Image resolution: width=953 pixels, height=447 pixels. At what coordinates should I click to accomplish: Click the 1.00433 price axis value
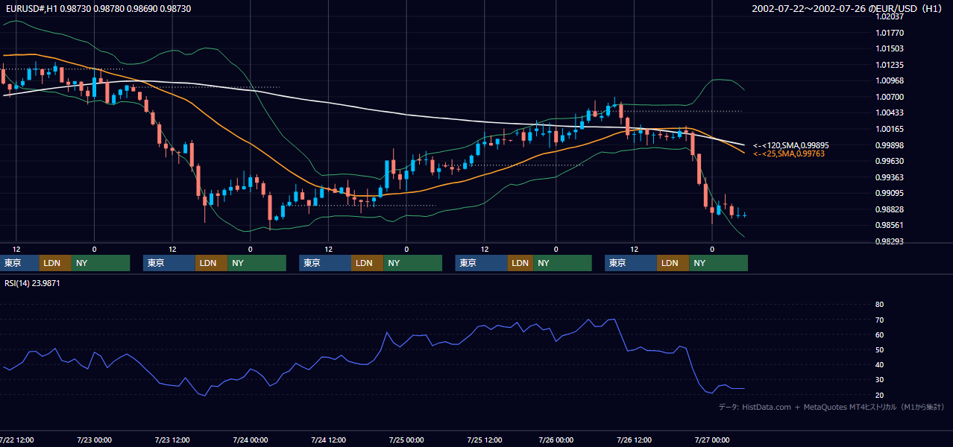(x=890, y=112)
